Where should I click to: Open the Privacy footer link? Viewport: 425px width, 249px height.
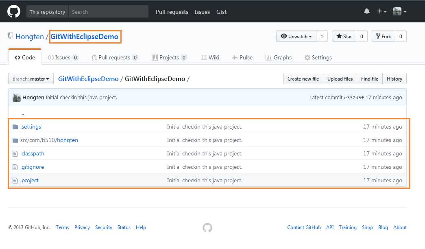pos(82,227)
